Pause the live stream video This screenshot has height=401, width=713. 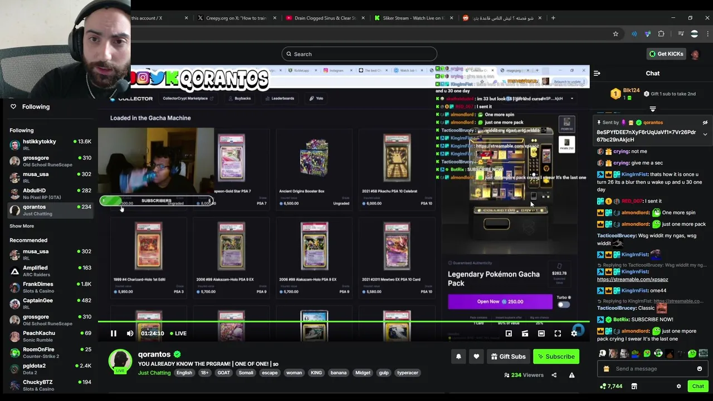[x=113, y=333]
